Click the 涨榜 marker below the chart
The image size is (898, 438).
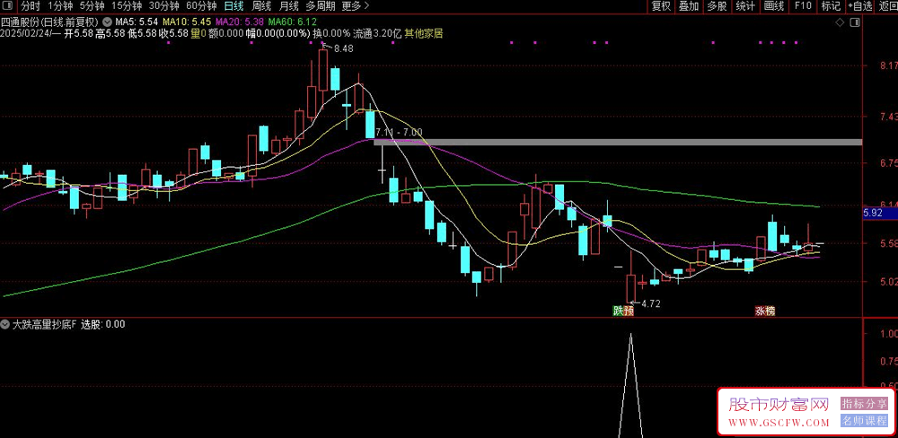(x=764, y=311)
